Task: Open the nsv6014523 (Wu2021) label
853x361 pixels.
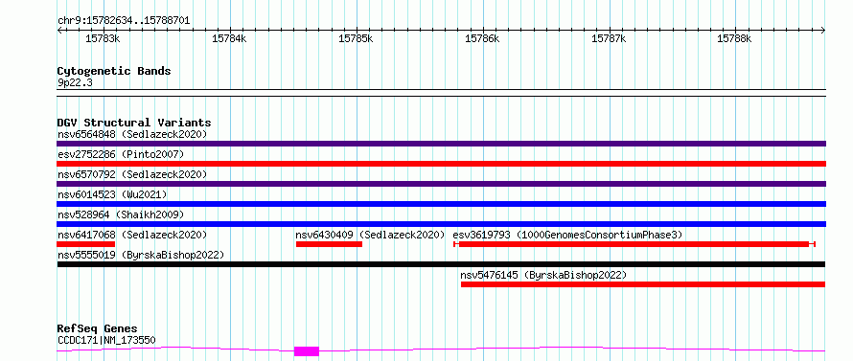Action: (112, 194)
